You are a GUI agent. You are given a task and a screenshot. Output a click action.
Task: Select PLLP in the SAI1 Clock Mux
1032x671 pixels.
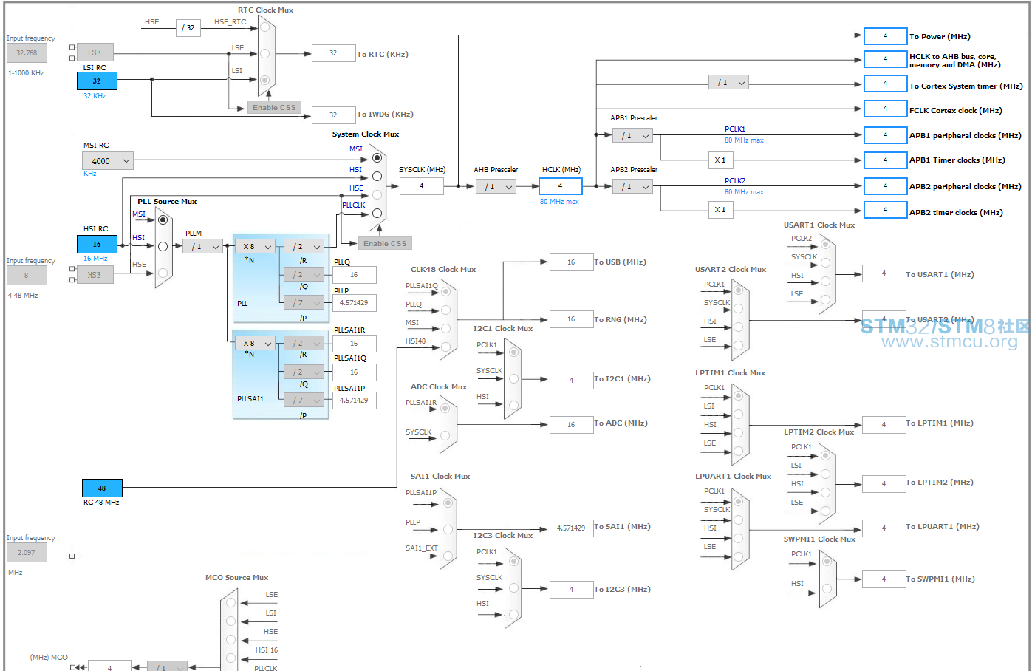pyautogui.click(x=447, y=529)
